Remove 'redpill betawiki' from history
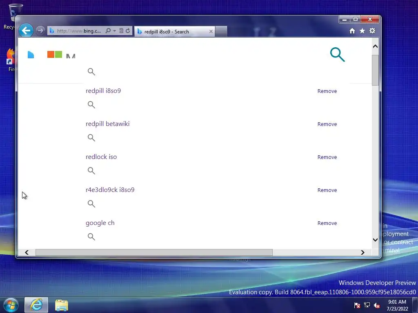This screenshot has height=313, width=418. [327, 124]
